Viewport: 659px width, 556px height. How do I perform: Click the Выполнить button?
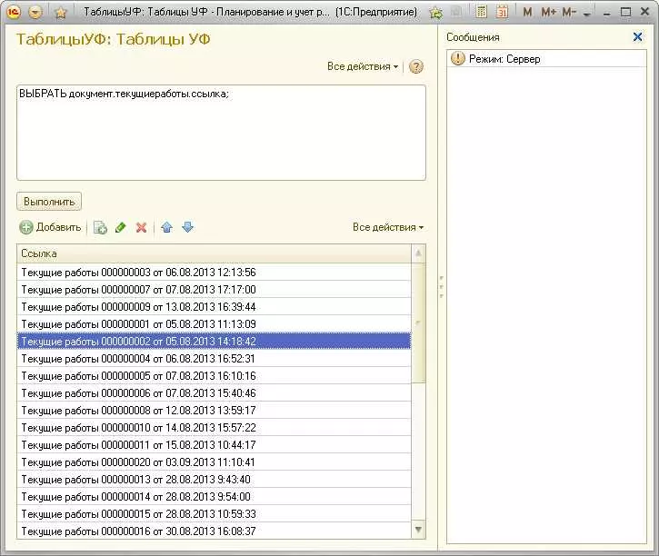49,202
